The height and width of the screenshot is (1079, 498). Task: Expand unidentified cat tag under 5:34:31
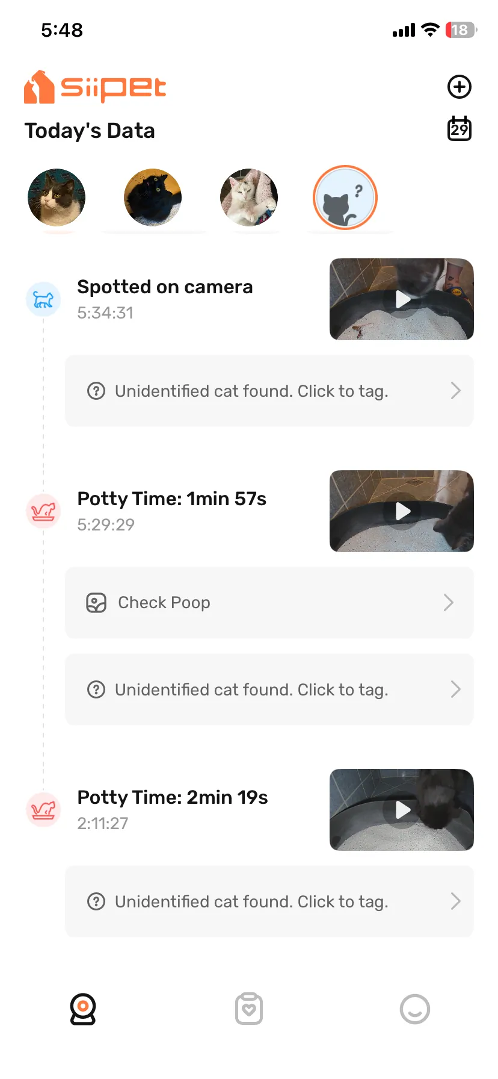pos(455,391)
